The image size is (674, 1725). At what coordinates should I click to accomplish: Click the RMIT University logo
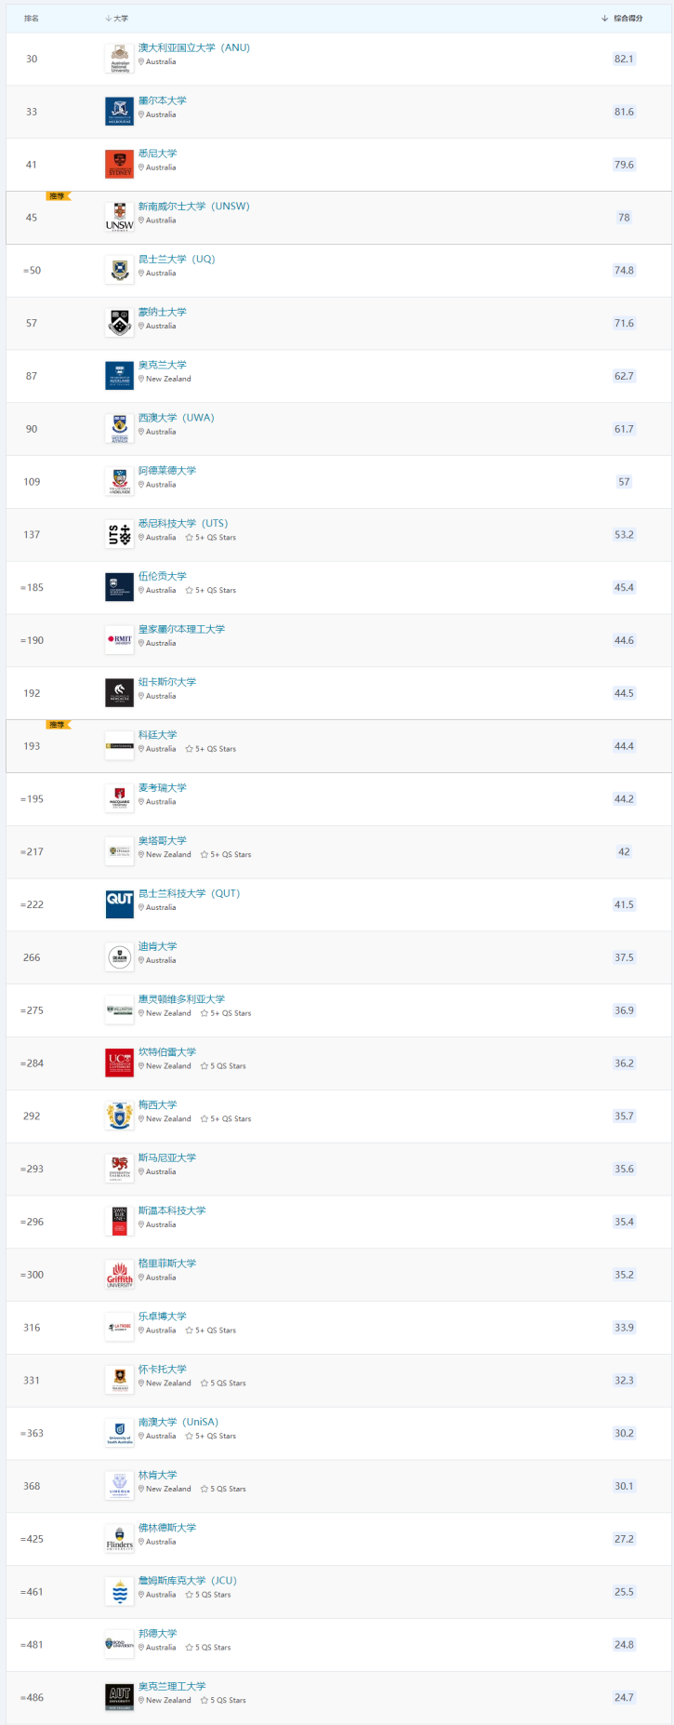tap(119, 640)
